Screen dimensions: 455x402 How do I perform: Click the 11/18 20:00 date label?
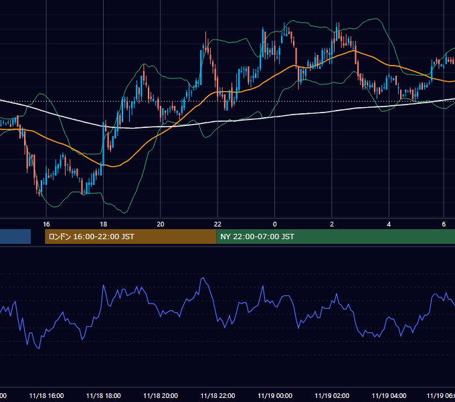tap(161, 395)
